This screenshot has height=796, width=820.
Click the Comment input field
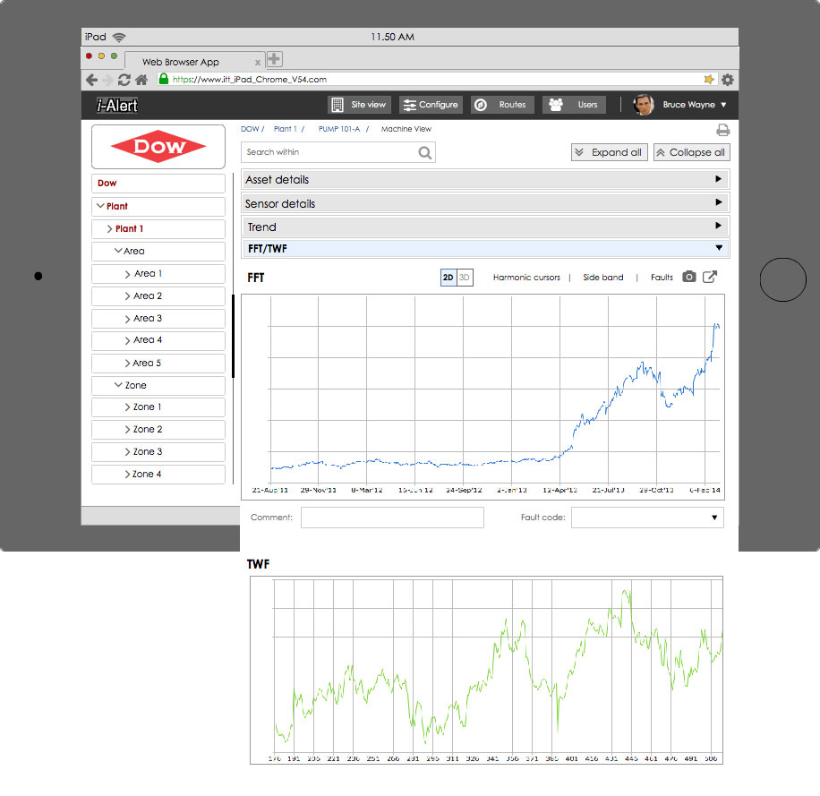click(x=392, y=518)
